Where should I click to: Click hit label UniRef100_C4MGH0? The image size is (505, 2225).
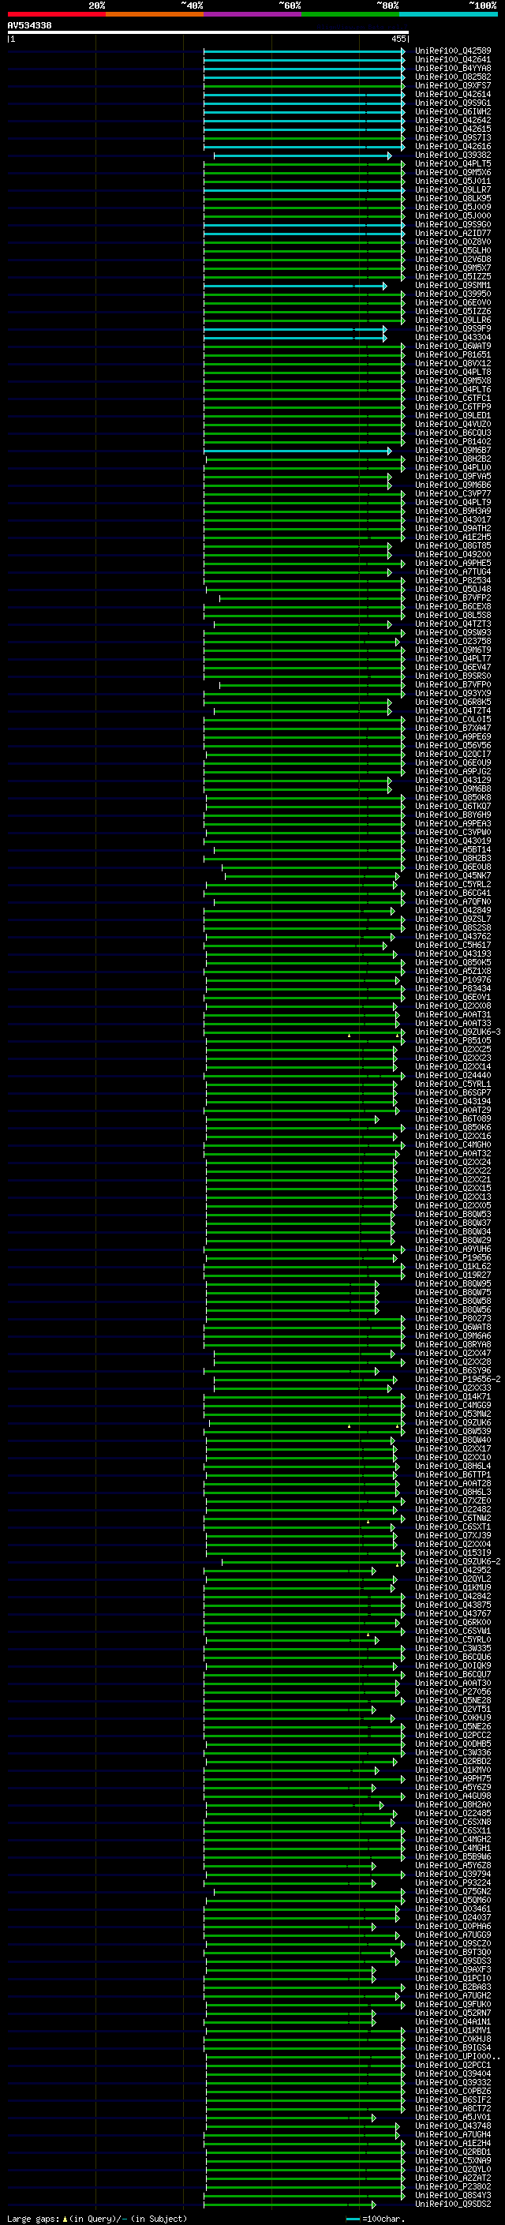tap(452, 1144)
